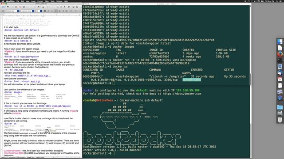This screenshot has width=284, height=159.
Task: Click the 'rm -fv vap.tgz' command in document
Action: click(x=14, y=70)
